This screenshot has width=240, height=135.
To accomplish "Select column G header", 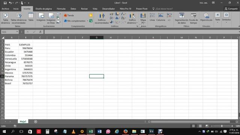I will point(97,37).
